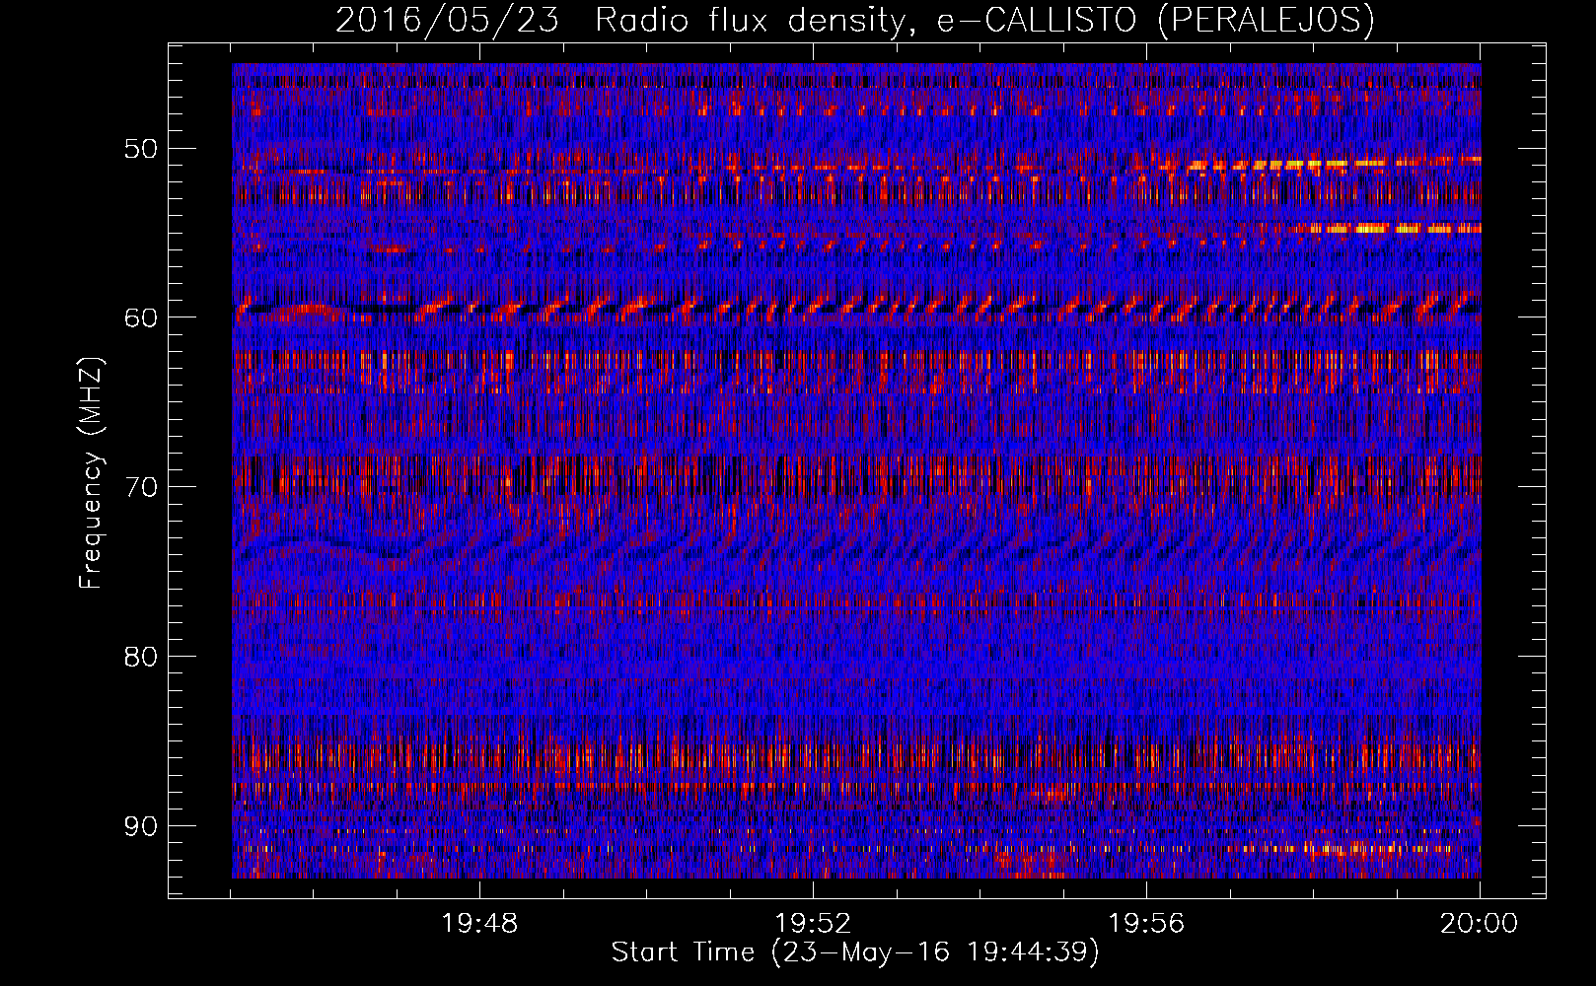Image resolution: width=1596 pixels, height=986 pixels.
Task: Click the 90 frequency tick label
Action: 140,825
